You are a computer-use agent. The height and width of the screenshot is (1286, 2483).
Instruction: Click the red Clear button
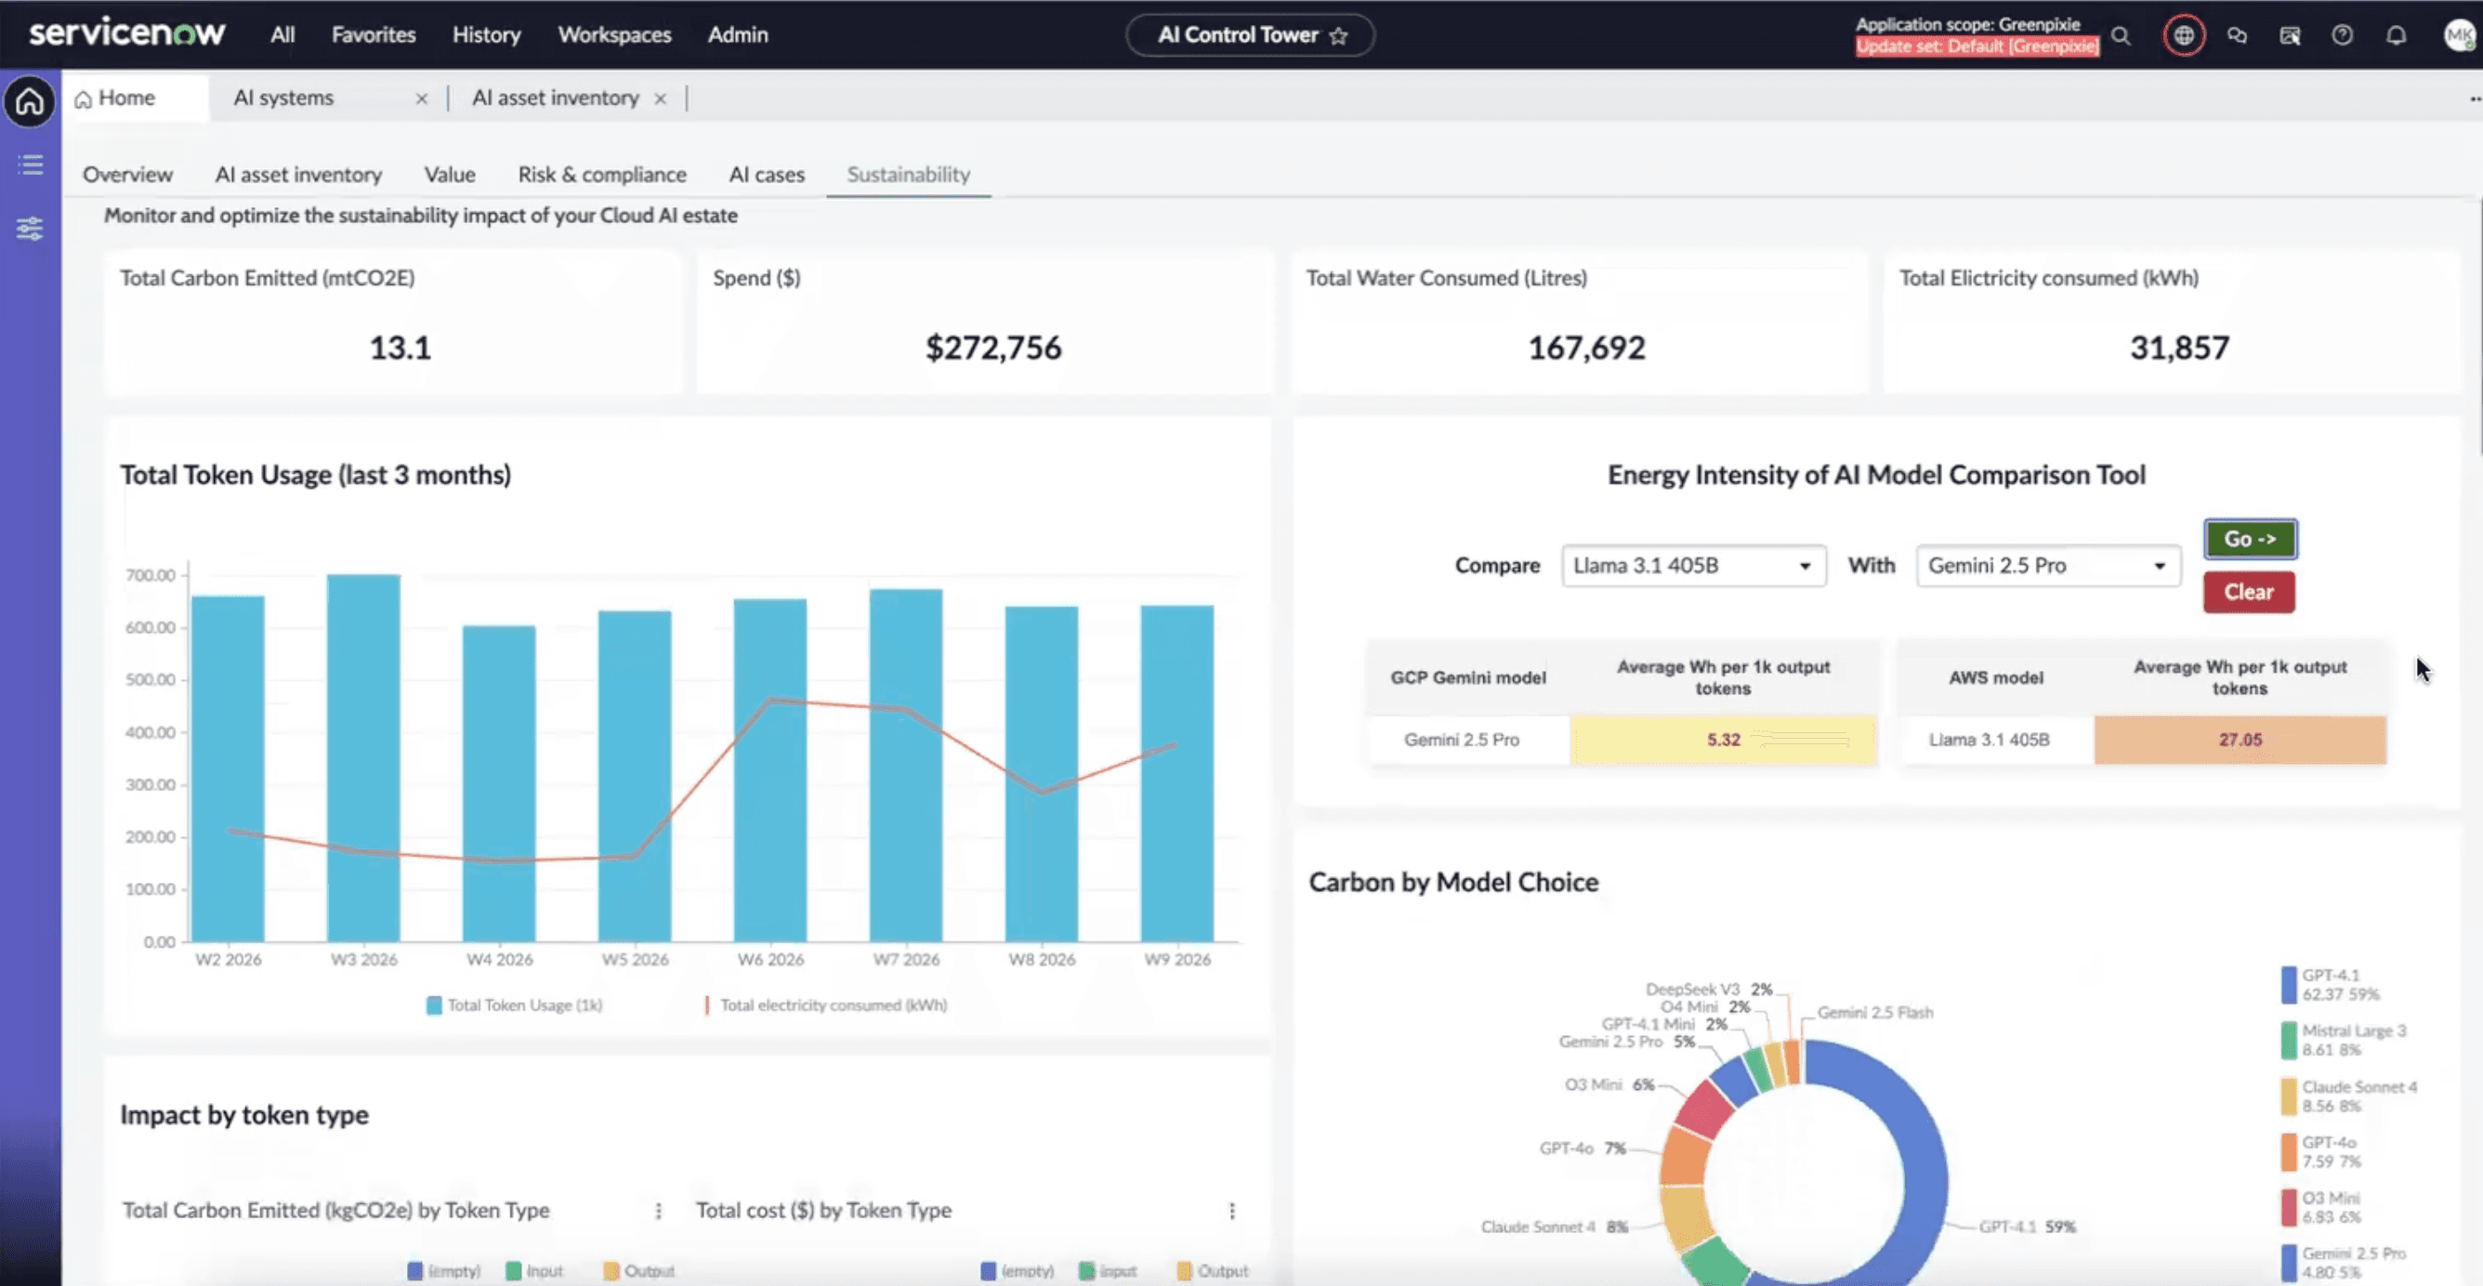click(x=2249, y=592)
